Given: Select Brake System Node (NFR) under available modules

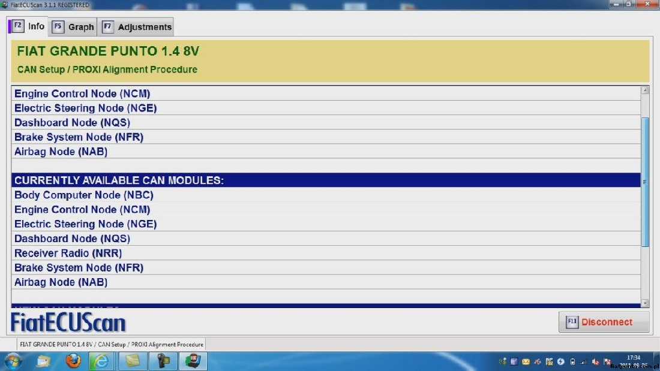Looking at the screenshot, I should point(326,267).
